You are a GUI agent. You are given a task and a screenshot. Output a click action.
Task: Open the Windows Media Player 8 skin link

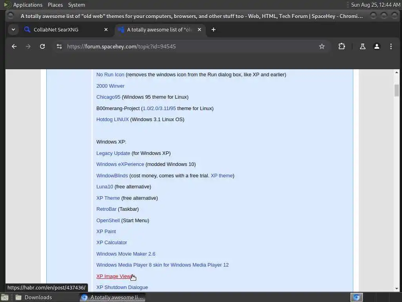tap(162, 265)
